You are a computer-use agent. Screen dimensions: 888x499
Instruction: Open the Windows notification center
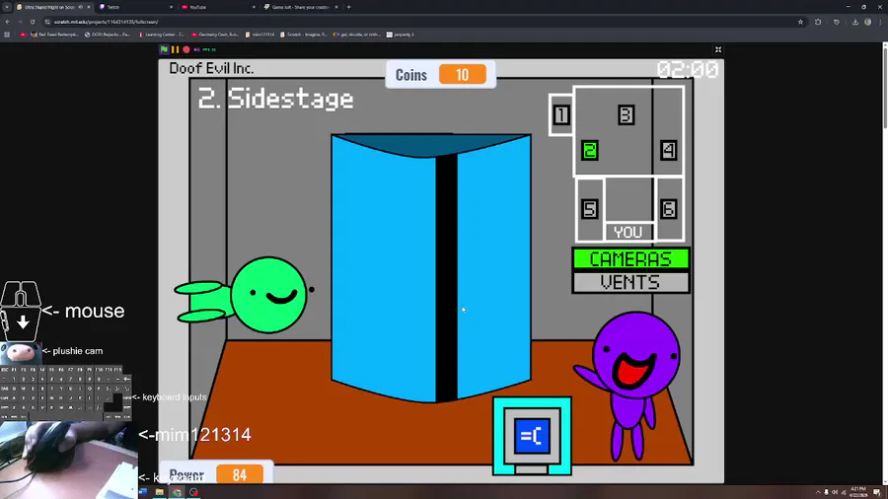coord(877,492)
